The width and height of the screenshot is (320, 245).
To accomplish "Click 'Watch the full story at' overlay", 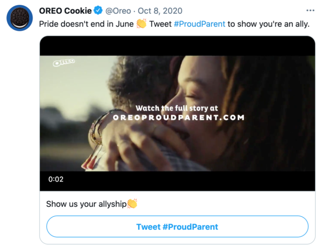I will coord(177,108).
